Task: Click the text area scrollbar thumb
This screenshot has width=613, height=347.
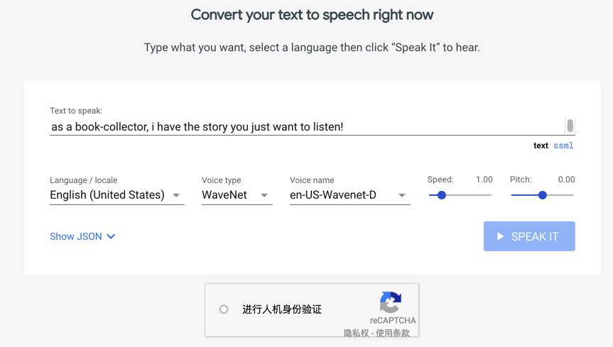Action: (x=570, y=126)
